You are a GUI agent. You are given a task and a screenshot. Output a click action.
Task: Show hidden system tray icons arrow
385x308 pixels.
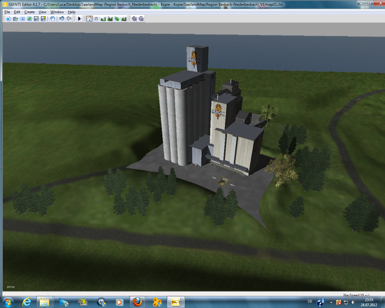click(x=331, y=302)
